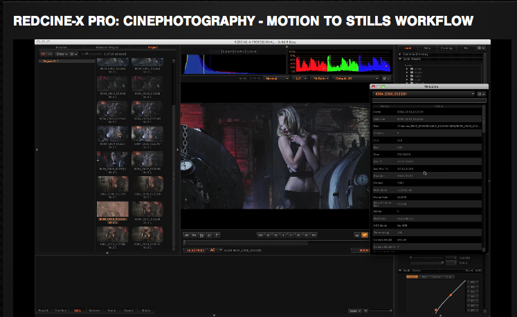Open the Export tab at the bottom

tap(129, 311)
